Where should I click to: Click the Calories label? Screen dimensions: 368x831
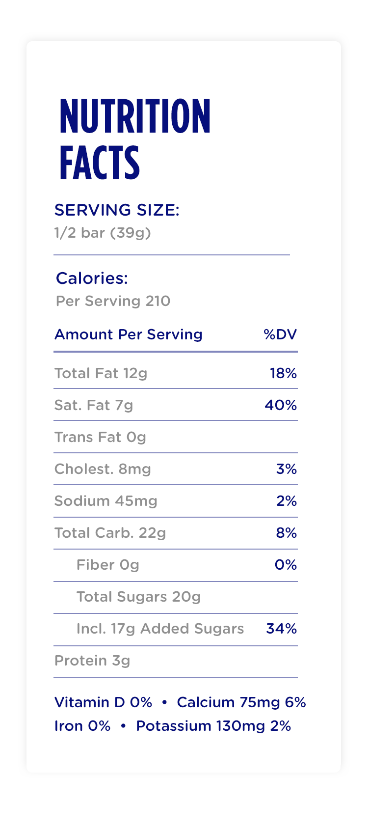(92, 278)
